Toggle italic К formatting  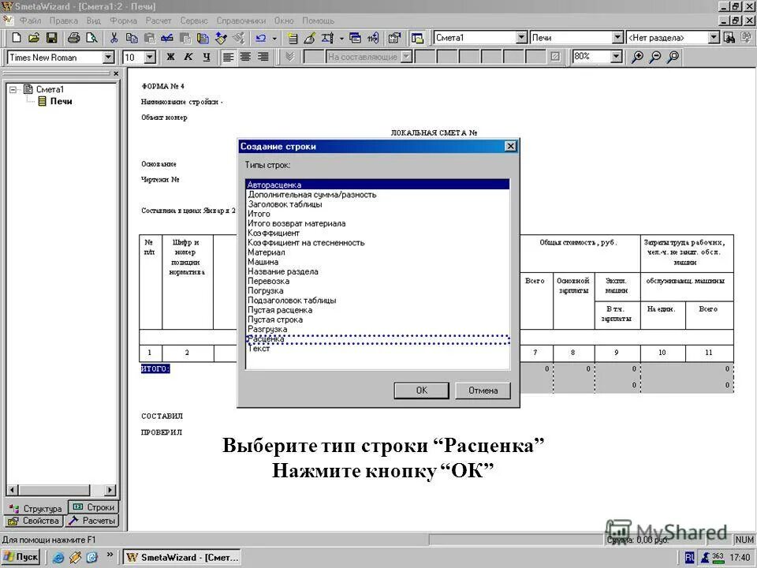coord(188,57)
